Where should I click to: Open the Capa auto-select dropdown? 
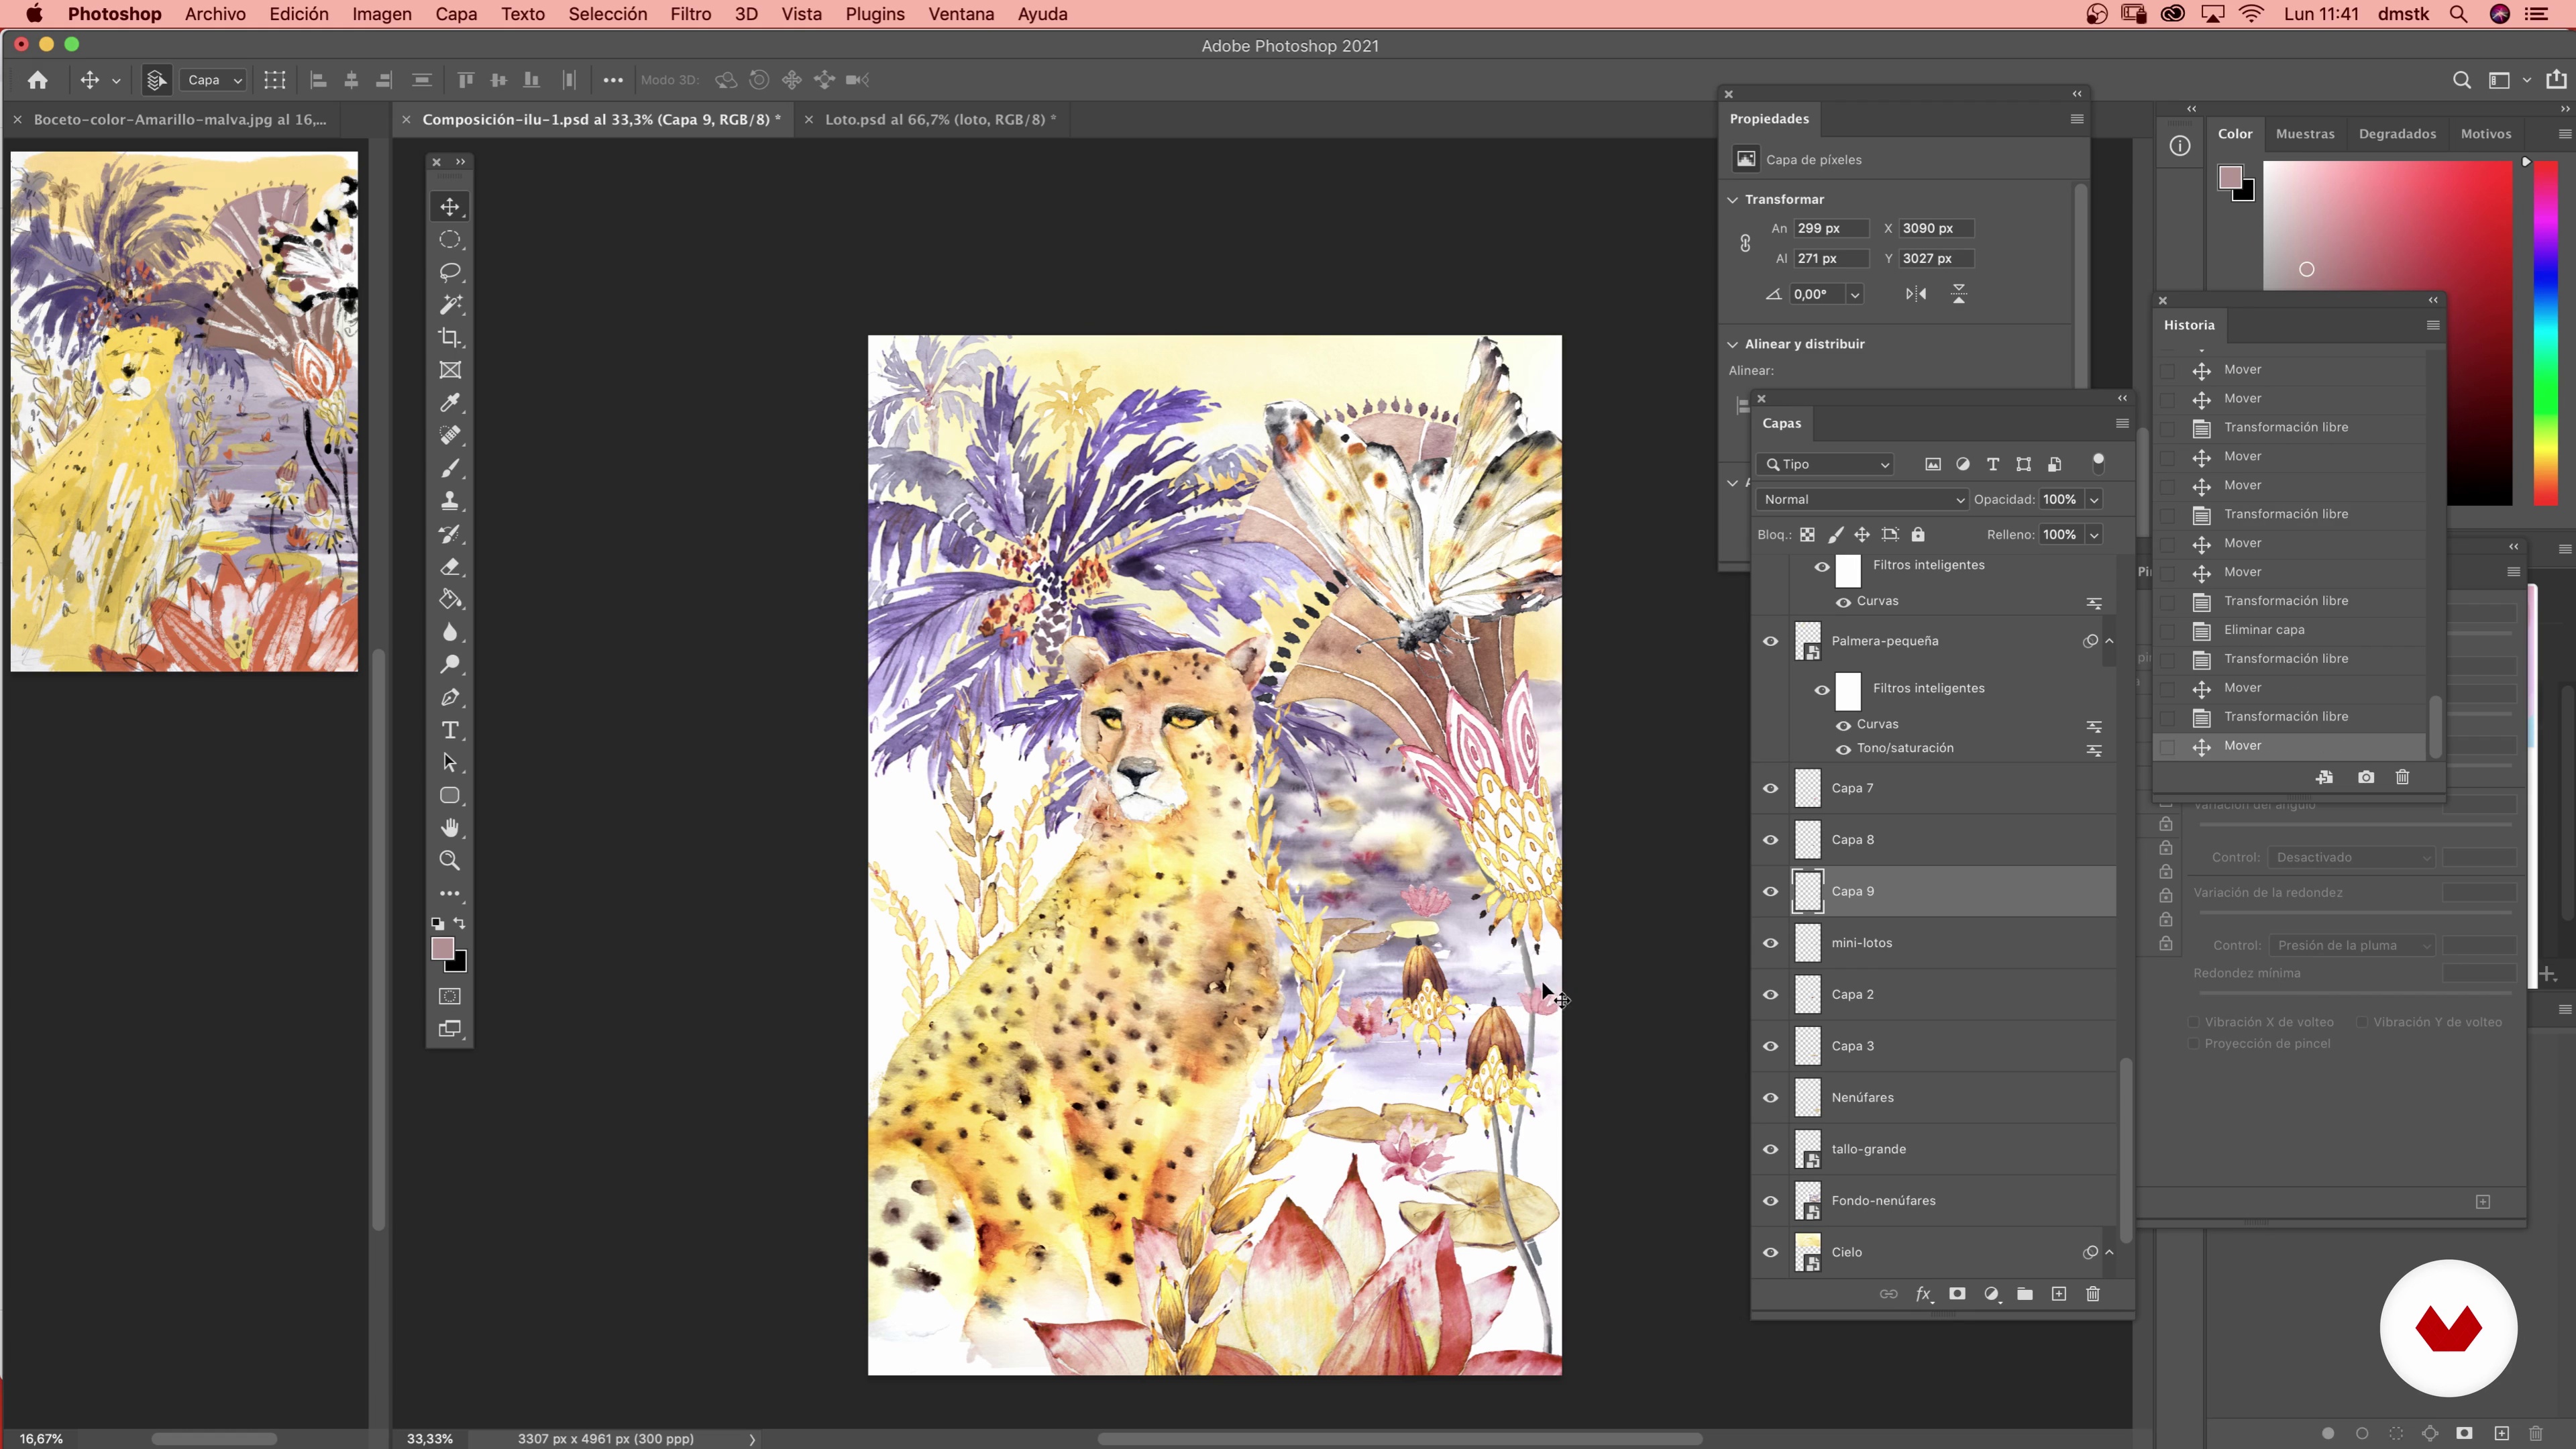(x=213, y=80)
